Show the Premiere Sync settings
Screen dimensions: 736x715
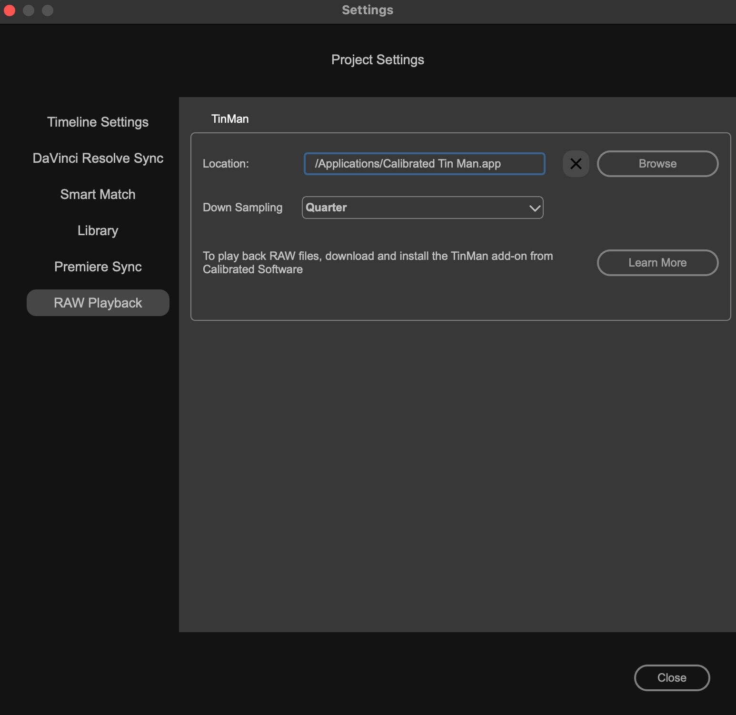(98, 267)
